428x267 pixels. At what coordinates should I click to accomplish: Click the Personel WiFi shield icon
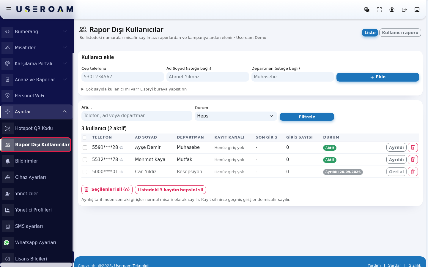(x=7, y=96)
